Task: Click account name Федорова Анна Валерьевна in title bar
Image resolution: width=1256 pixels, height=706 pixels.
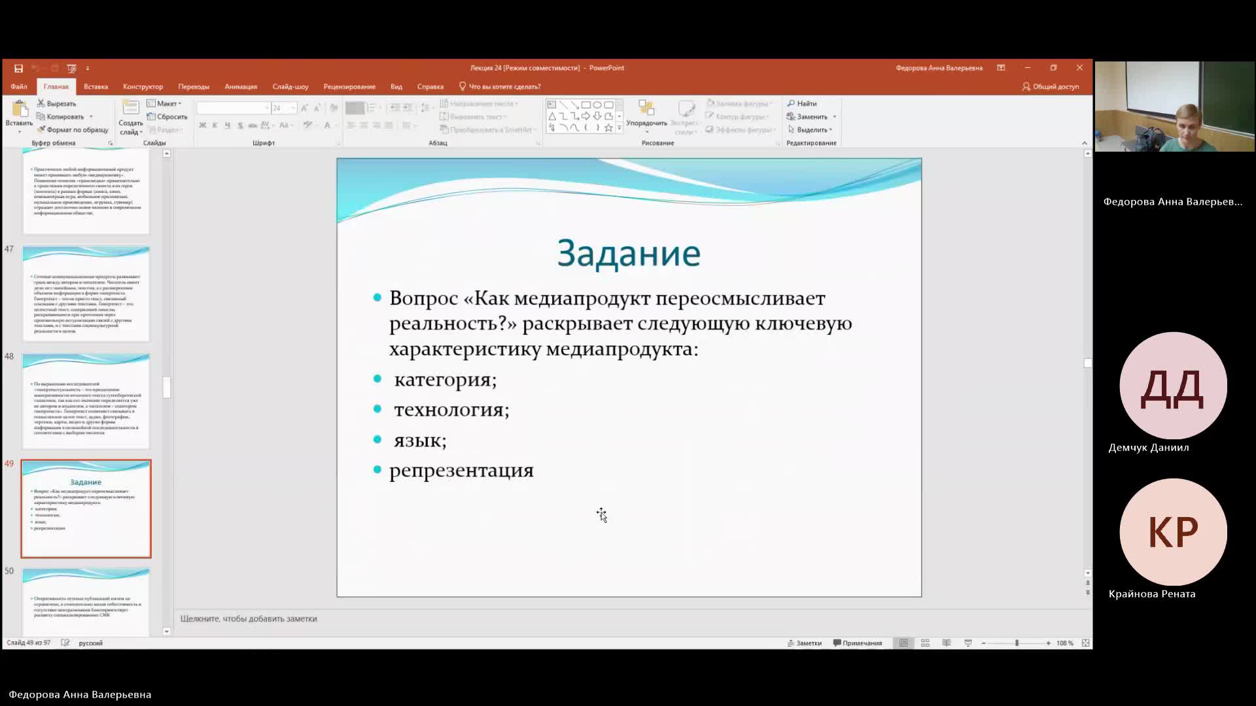Action: click(x=939, y=68)
